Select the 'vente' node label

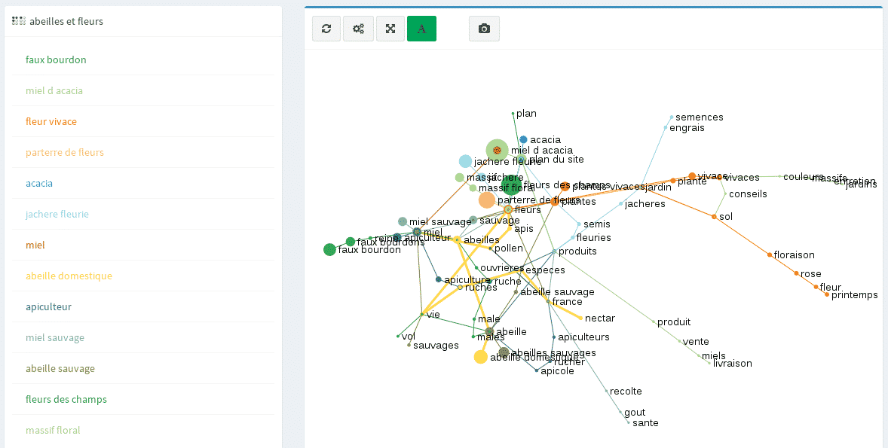coord(696,342)
